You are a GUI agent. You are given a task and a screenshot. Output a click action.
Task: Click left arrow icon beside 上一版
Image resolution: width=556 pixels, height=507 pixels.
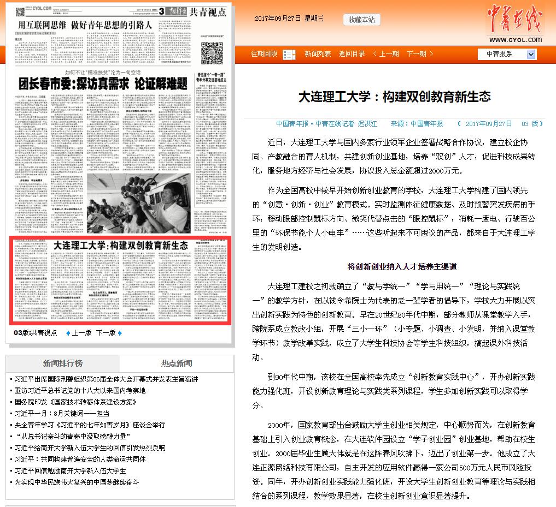point(68,333)
